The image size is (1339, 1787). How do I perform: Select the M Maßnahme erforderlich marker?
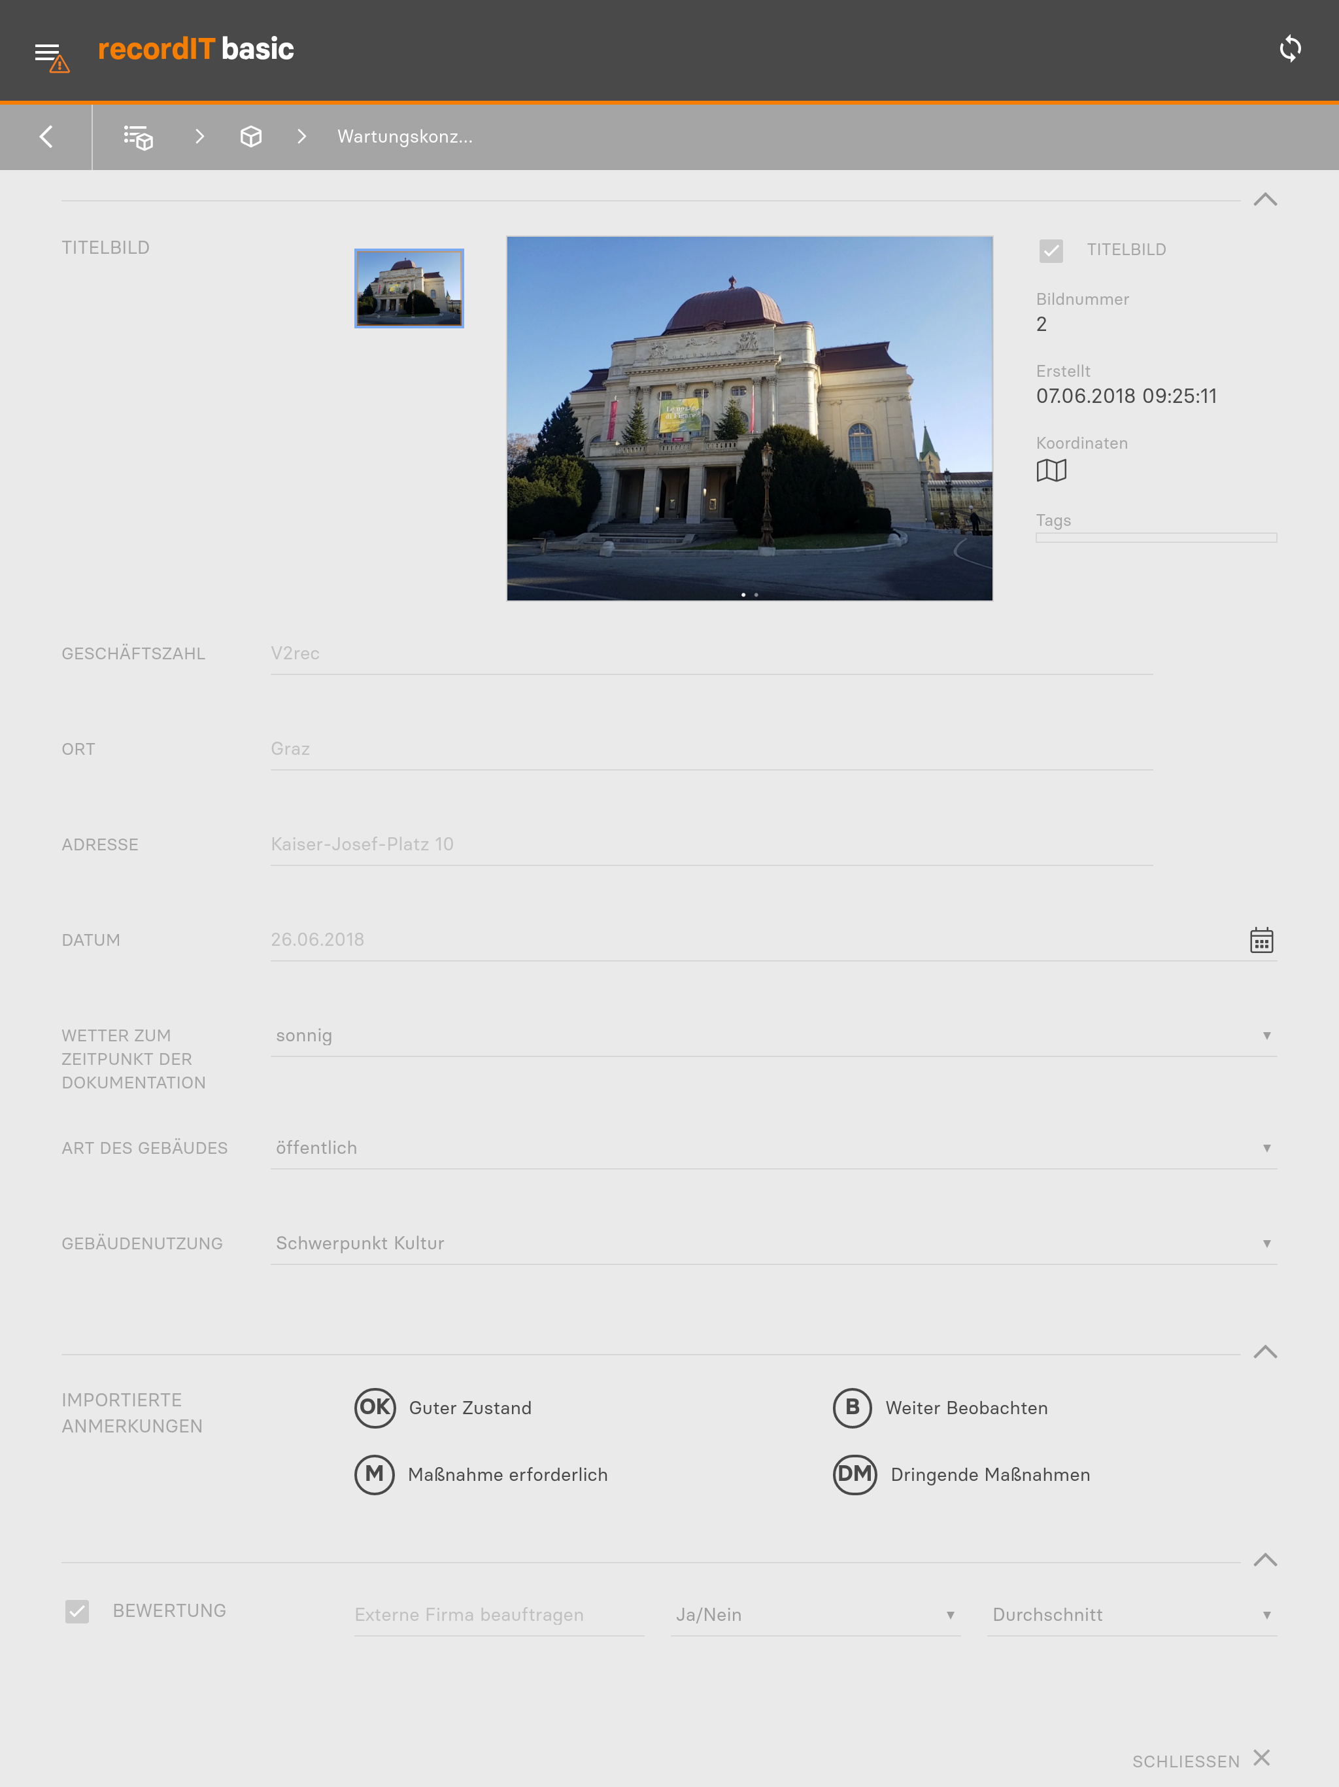(375, 1474)
